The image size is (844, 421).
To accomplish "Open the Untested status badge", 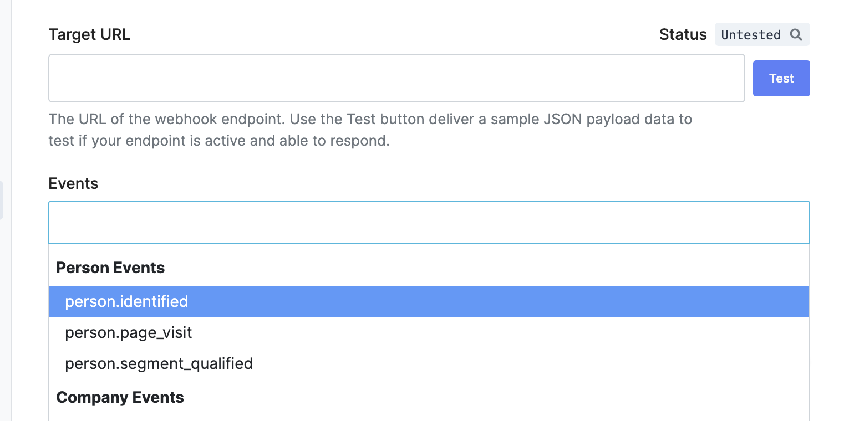I will (762, 34).
